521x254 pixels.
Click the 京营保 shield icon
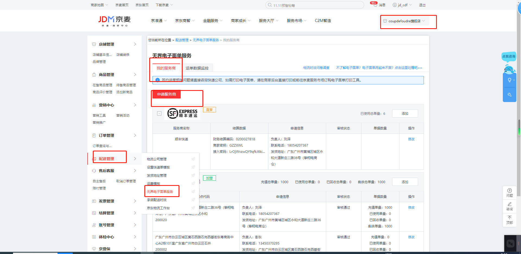click(x=94, y=249)
